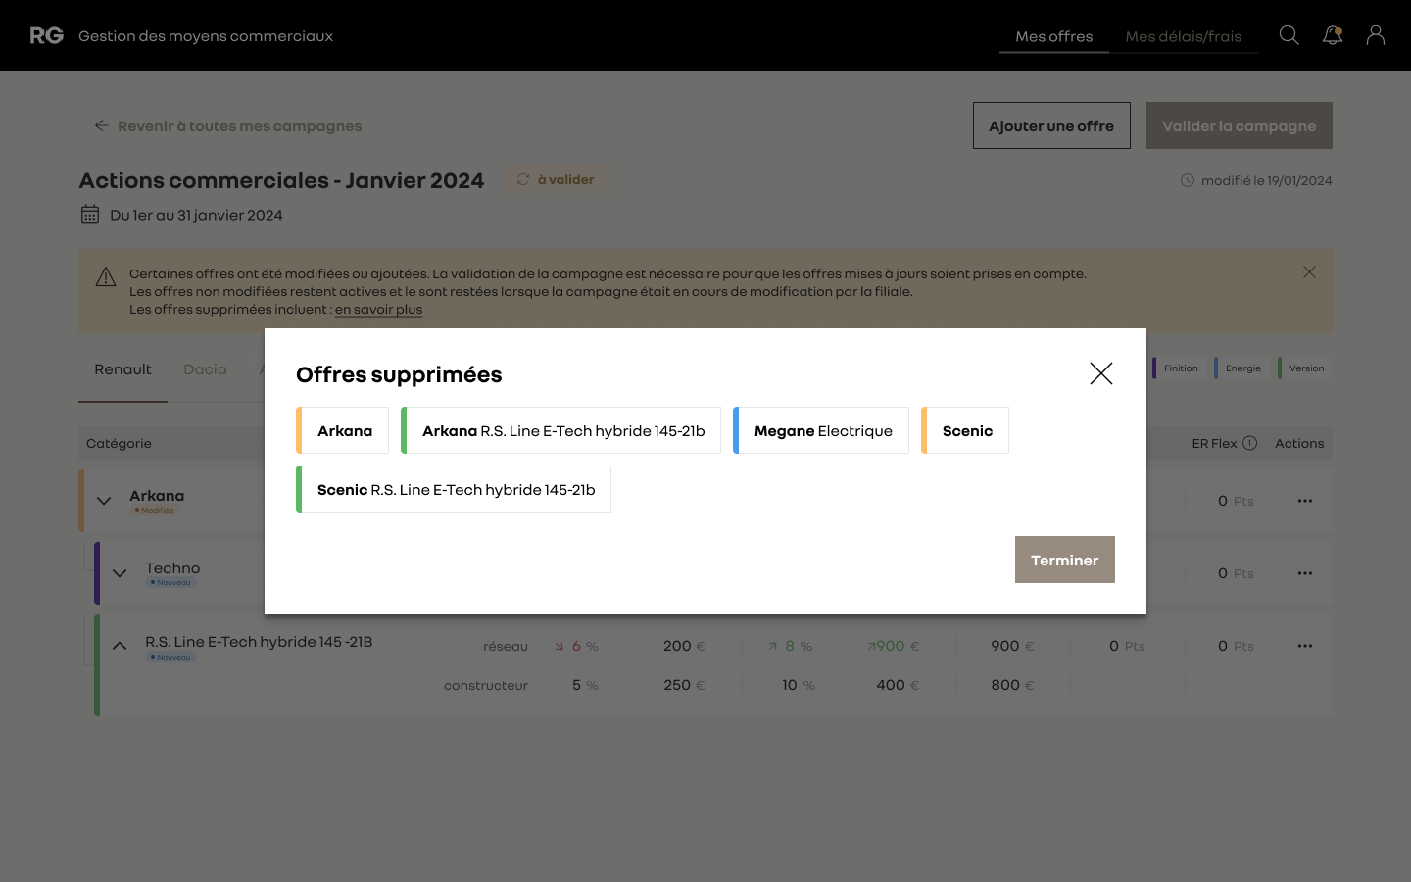Close the Offres supprimées dialog with X
Image resolution: width=1411 pixels, height=882 pixels.
1101,373
